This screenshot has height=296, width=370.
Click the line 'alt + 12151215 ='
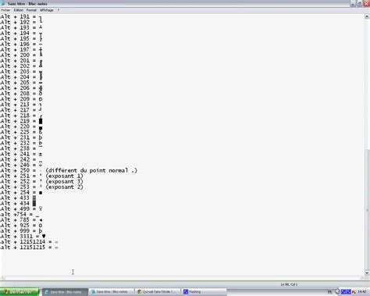click(29, 248)
